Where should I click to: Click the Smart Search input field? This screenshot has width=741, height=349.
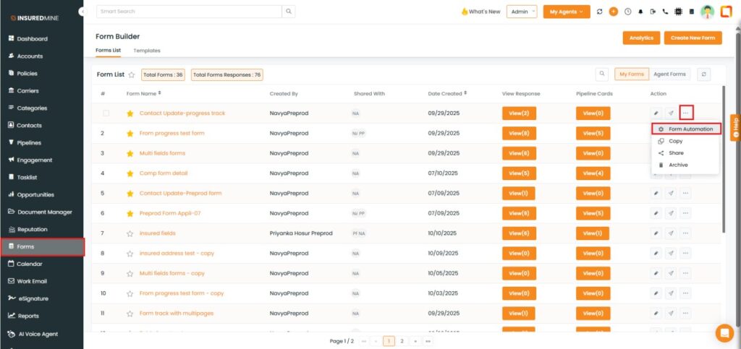188,12
